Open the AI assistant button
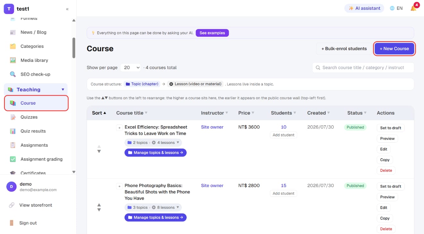The height and width of the screenshot is (234, 424). click(x=364, y=8)
